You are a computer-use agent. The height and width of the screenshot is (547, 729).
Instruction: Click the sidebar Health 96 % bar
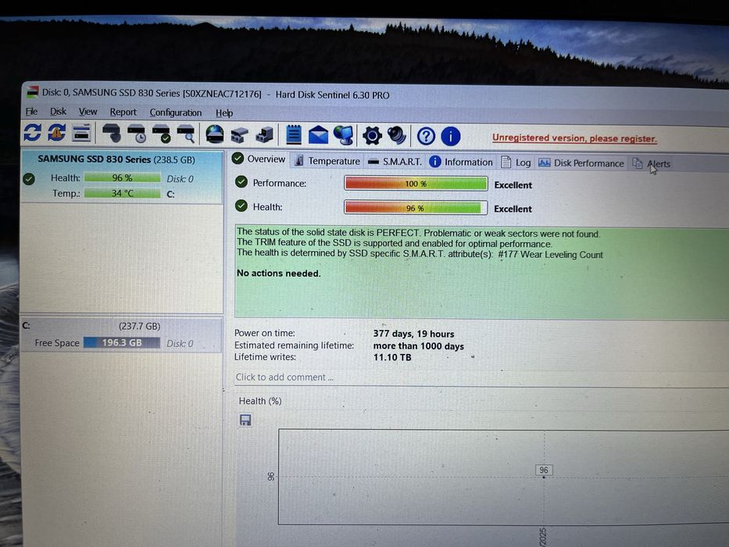[122, 178]
